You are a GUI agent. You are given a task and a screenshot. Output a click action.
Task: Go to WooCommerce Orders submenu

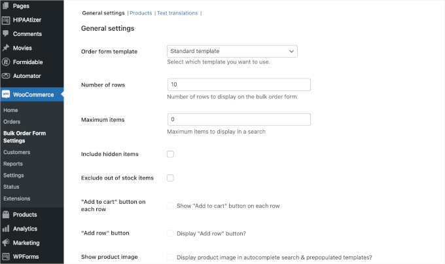[x=12, y=122]
